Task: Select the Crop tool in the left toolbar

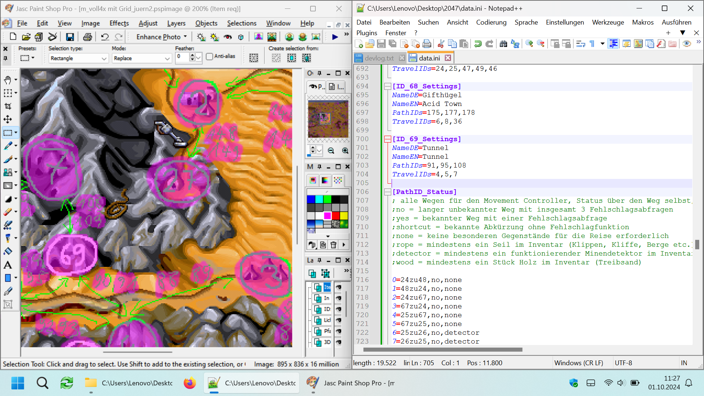Action: pos(8,106)
